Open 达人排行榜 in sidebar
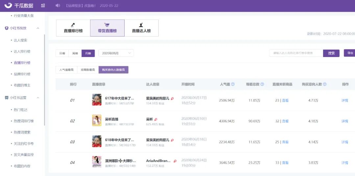The width and height of the screenshot is (355, 176). click(x=22, y=51)
